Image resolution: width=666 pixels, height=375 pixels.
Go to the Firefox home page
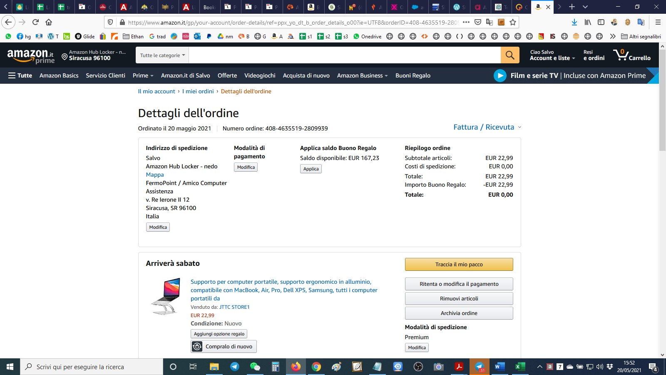(49, 22)
